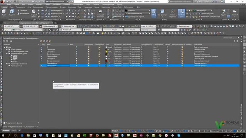The height and width of the screenshot is (138, 246).
Task: Click New Group Filter icon in layer manager
Action: click(x=7, y=41)
